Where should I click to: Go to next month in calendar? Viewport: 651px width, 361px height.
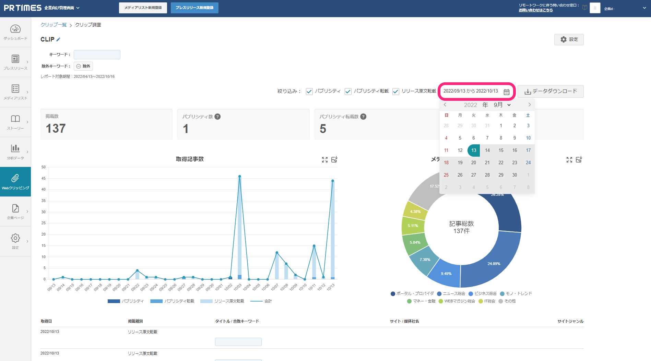(529, 105)
